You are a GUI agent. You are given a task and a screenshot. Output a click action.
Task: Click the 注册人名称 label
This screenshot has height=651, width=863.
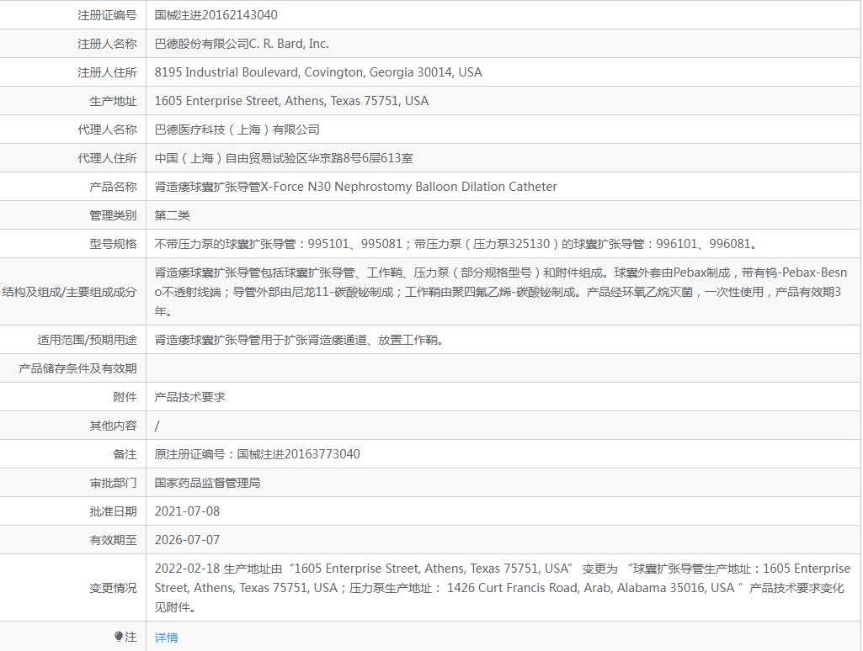tap(107, 44)
